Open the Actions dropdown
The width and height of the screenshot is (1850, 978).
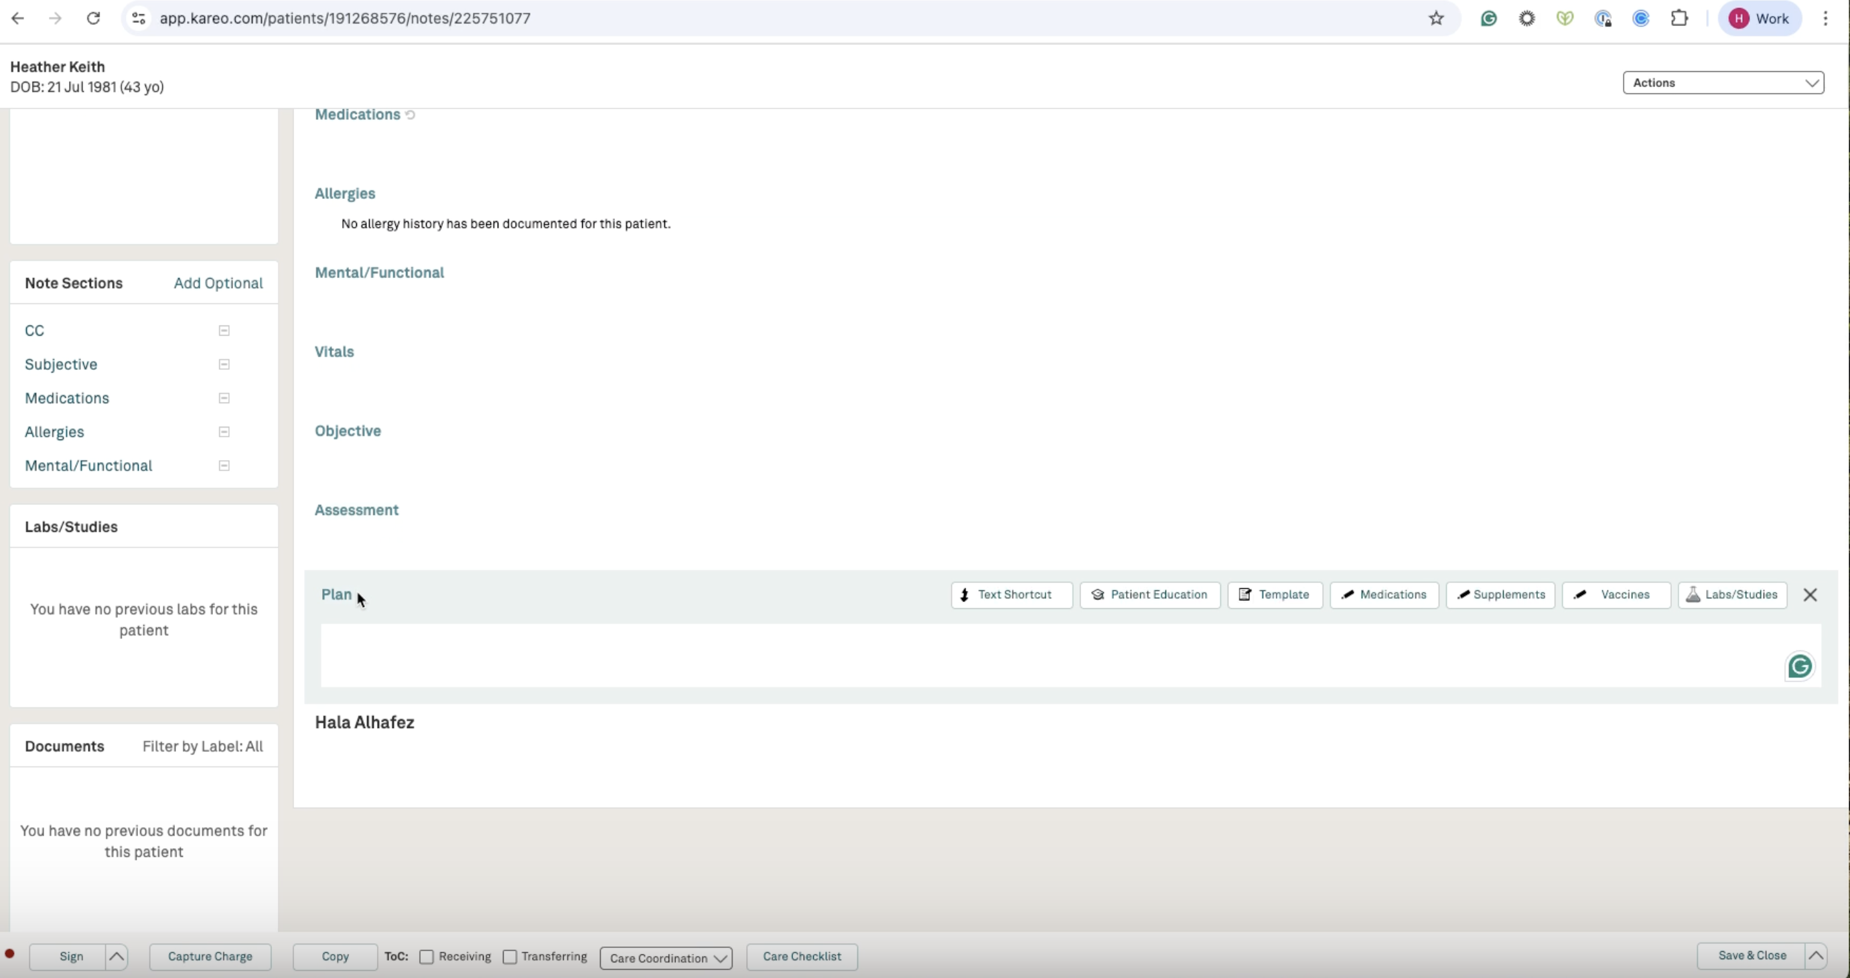coord(1723,82)
